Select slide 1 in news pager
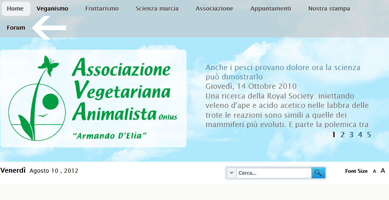 coord(333,135)
